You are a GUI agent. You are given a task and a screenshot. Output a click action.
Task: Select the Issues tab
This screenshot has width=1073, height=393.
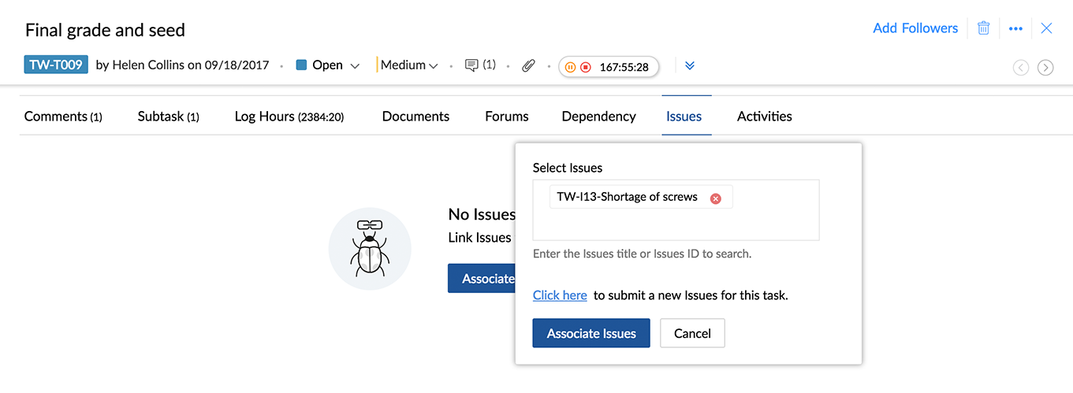[x=684, y=117]
